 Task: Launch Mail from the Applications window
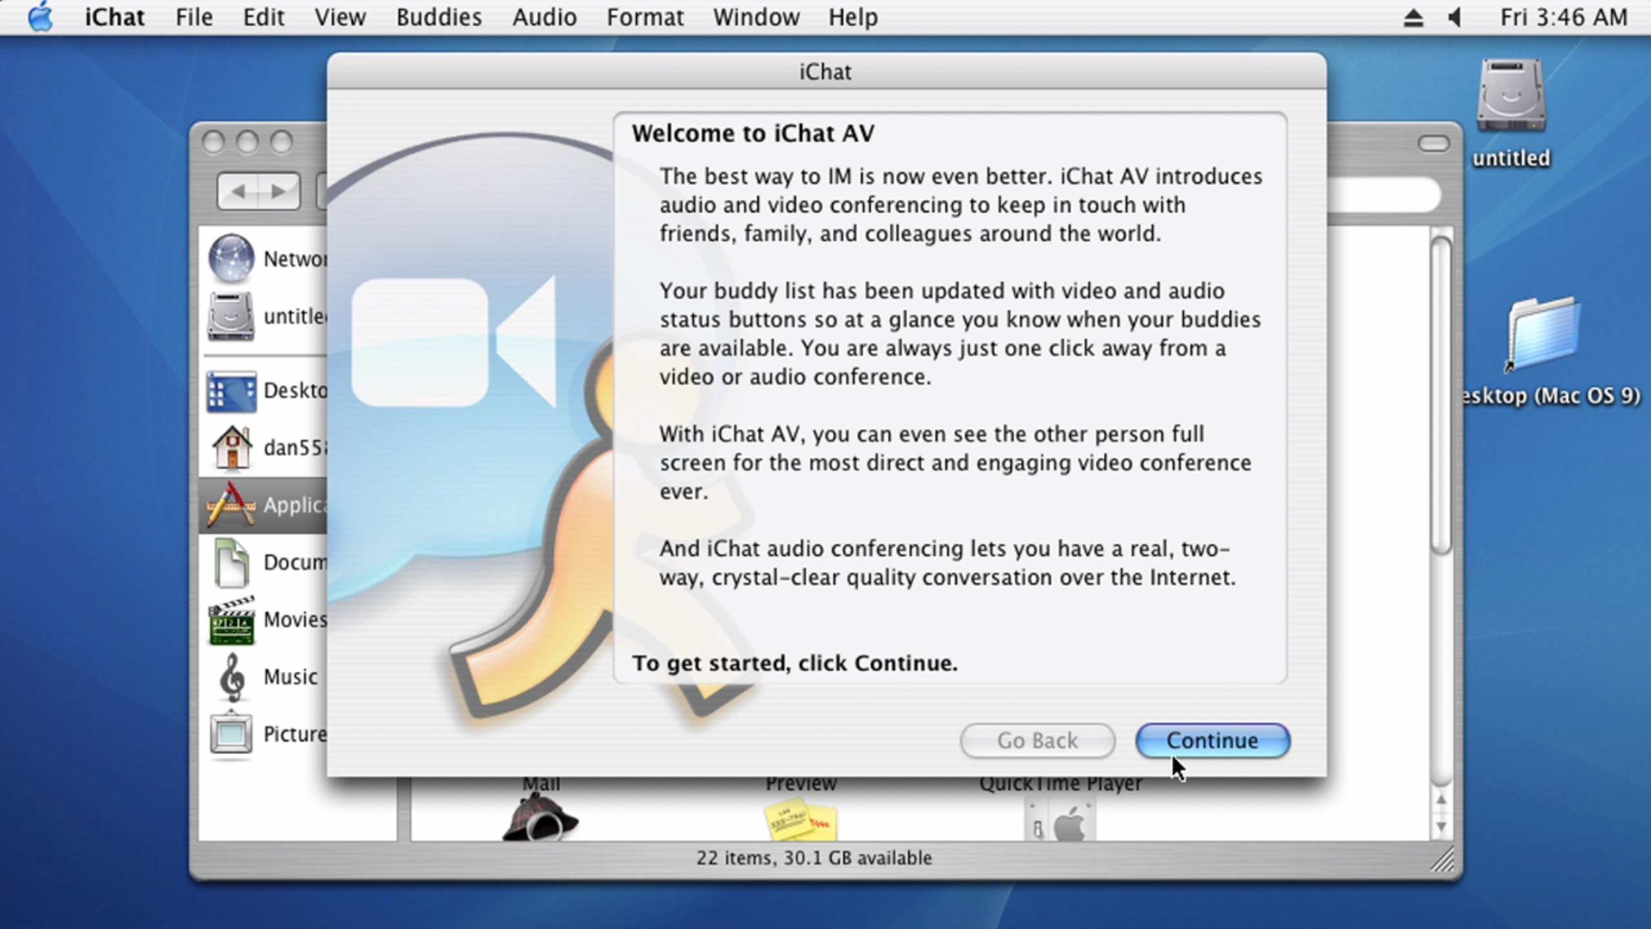pos(540,783)
